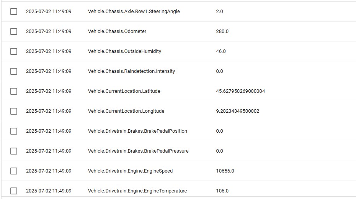Check the CurrentLocation.Latitude row checkbox
This screenshot has width=356, height=199.
point(14,91)
